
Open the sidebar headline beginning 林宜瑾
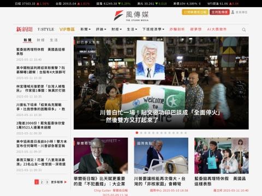[41, 88]
